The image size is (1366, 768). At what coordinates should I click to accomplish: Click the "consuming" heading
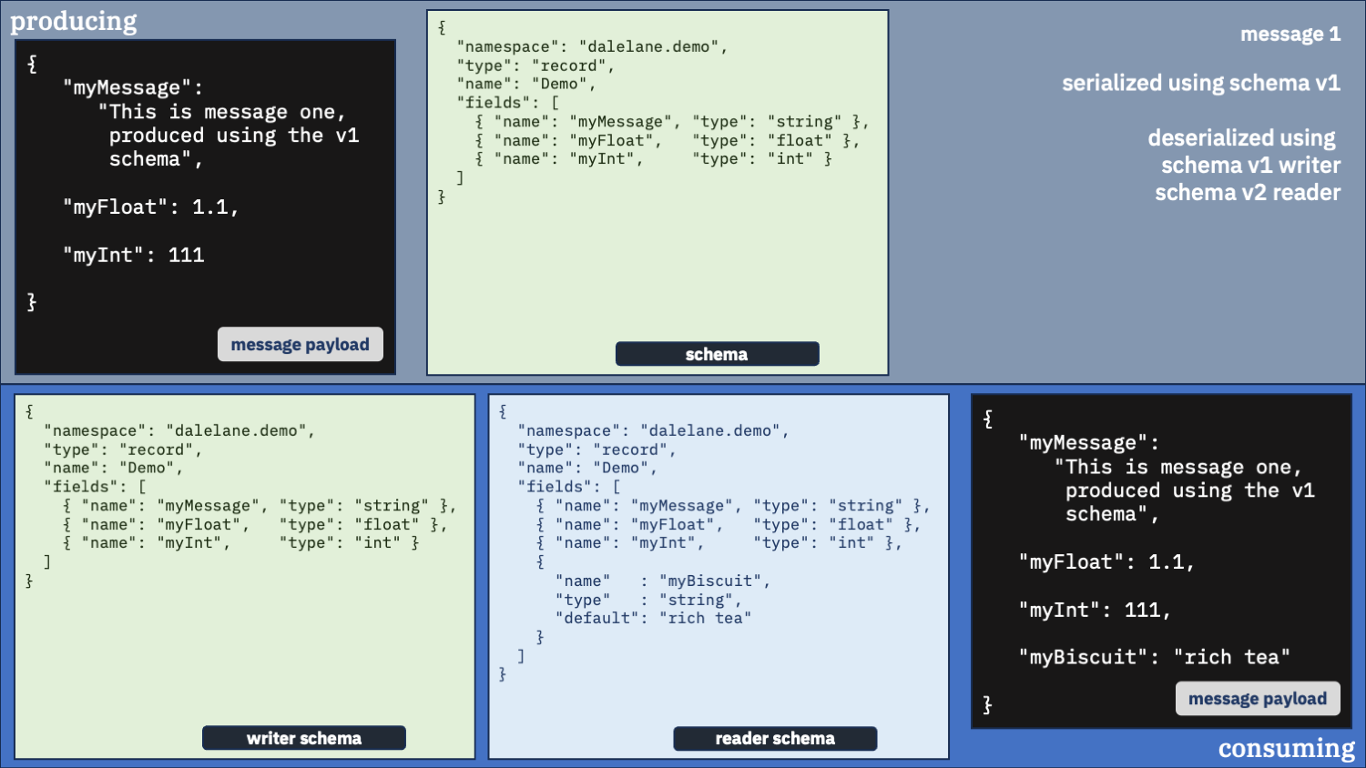point(1286,748)
